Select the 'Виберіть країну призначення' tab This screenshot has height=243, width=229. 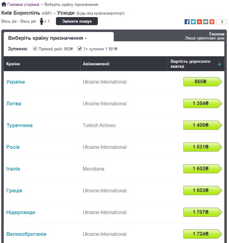(47, 38)
